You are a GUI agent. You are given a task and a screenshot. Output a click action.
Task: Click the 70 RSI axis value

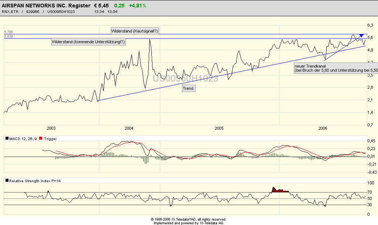[x=370, y=192]
